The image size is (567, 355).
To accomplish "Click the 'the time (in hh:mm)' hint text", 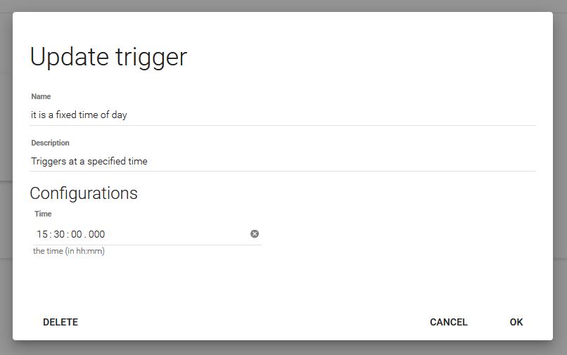I will 69,251.
